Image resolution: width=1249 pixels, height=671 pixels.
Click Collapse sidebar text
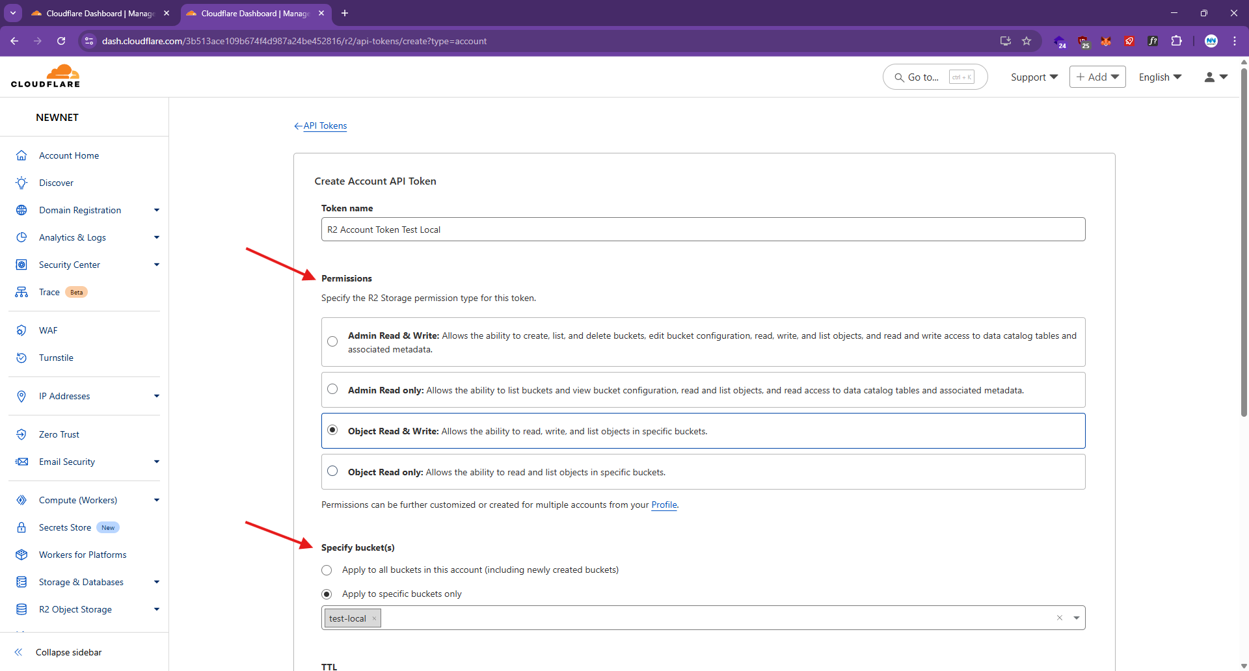[69, 652]
